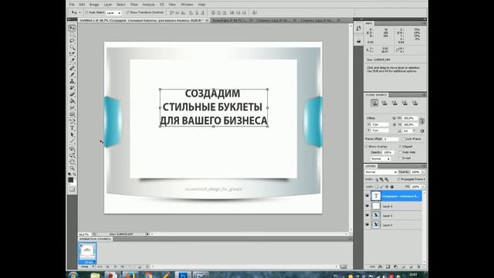Open Layers panel blend mode dropdown

coord(381,172)
